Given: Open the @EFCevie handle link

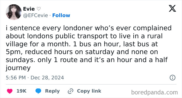Looking at the screenshot, I should pos(36,15).
